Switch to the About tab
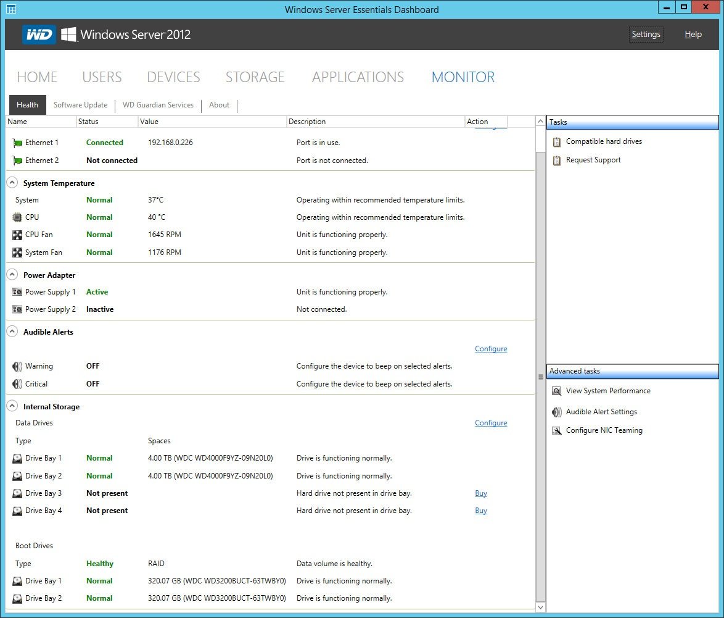The width and height of the screenshot is (724, 618). (x=219, y=105)
